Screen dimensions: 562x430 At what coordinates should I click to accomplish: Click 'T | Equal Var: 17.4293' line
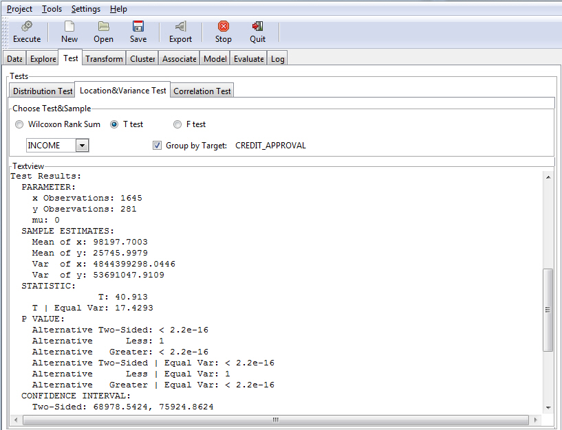pos(92,308)
